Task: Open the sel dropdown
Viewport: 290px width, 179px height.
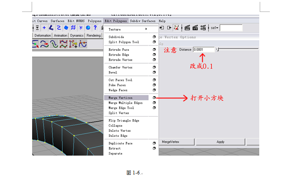Action: pos(215,28)
